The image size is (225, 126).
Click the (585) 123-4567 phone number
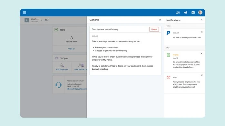[73, 86]
